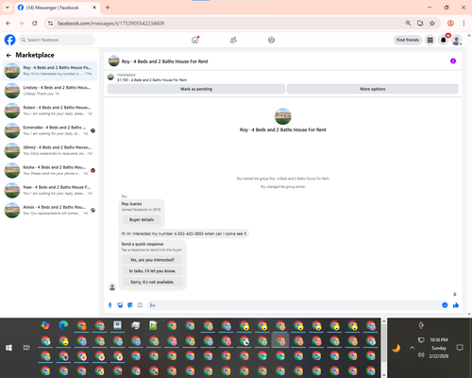Click the clock showing 10:36 PM
472x378 pixels.
coord(439,340)
